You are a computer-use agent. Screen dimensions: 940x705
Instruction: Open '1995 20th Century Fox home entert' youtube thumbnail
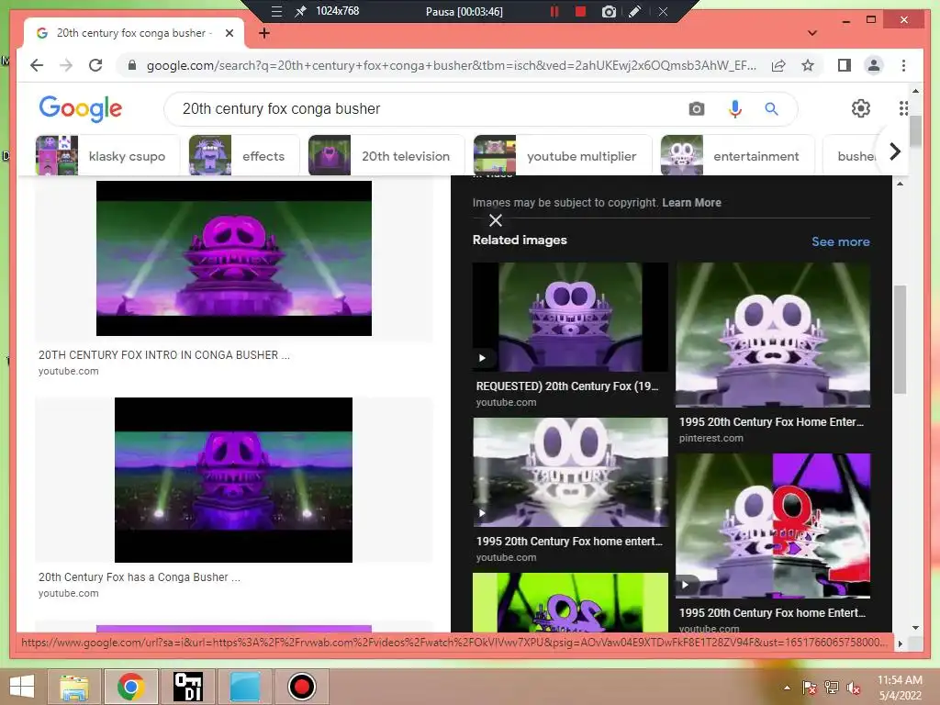(570, 472)
